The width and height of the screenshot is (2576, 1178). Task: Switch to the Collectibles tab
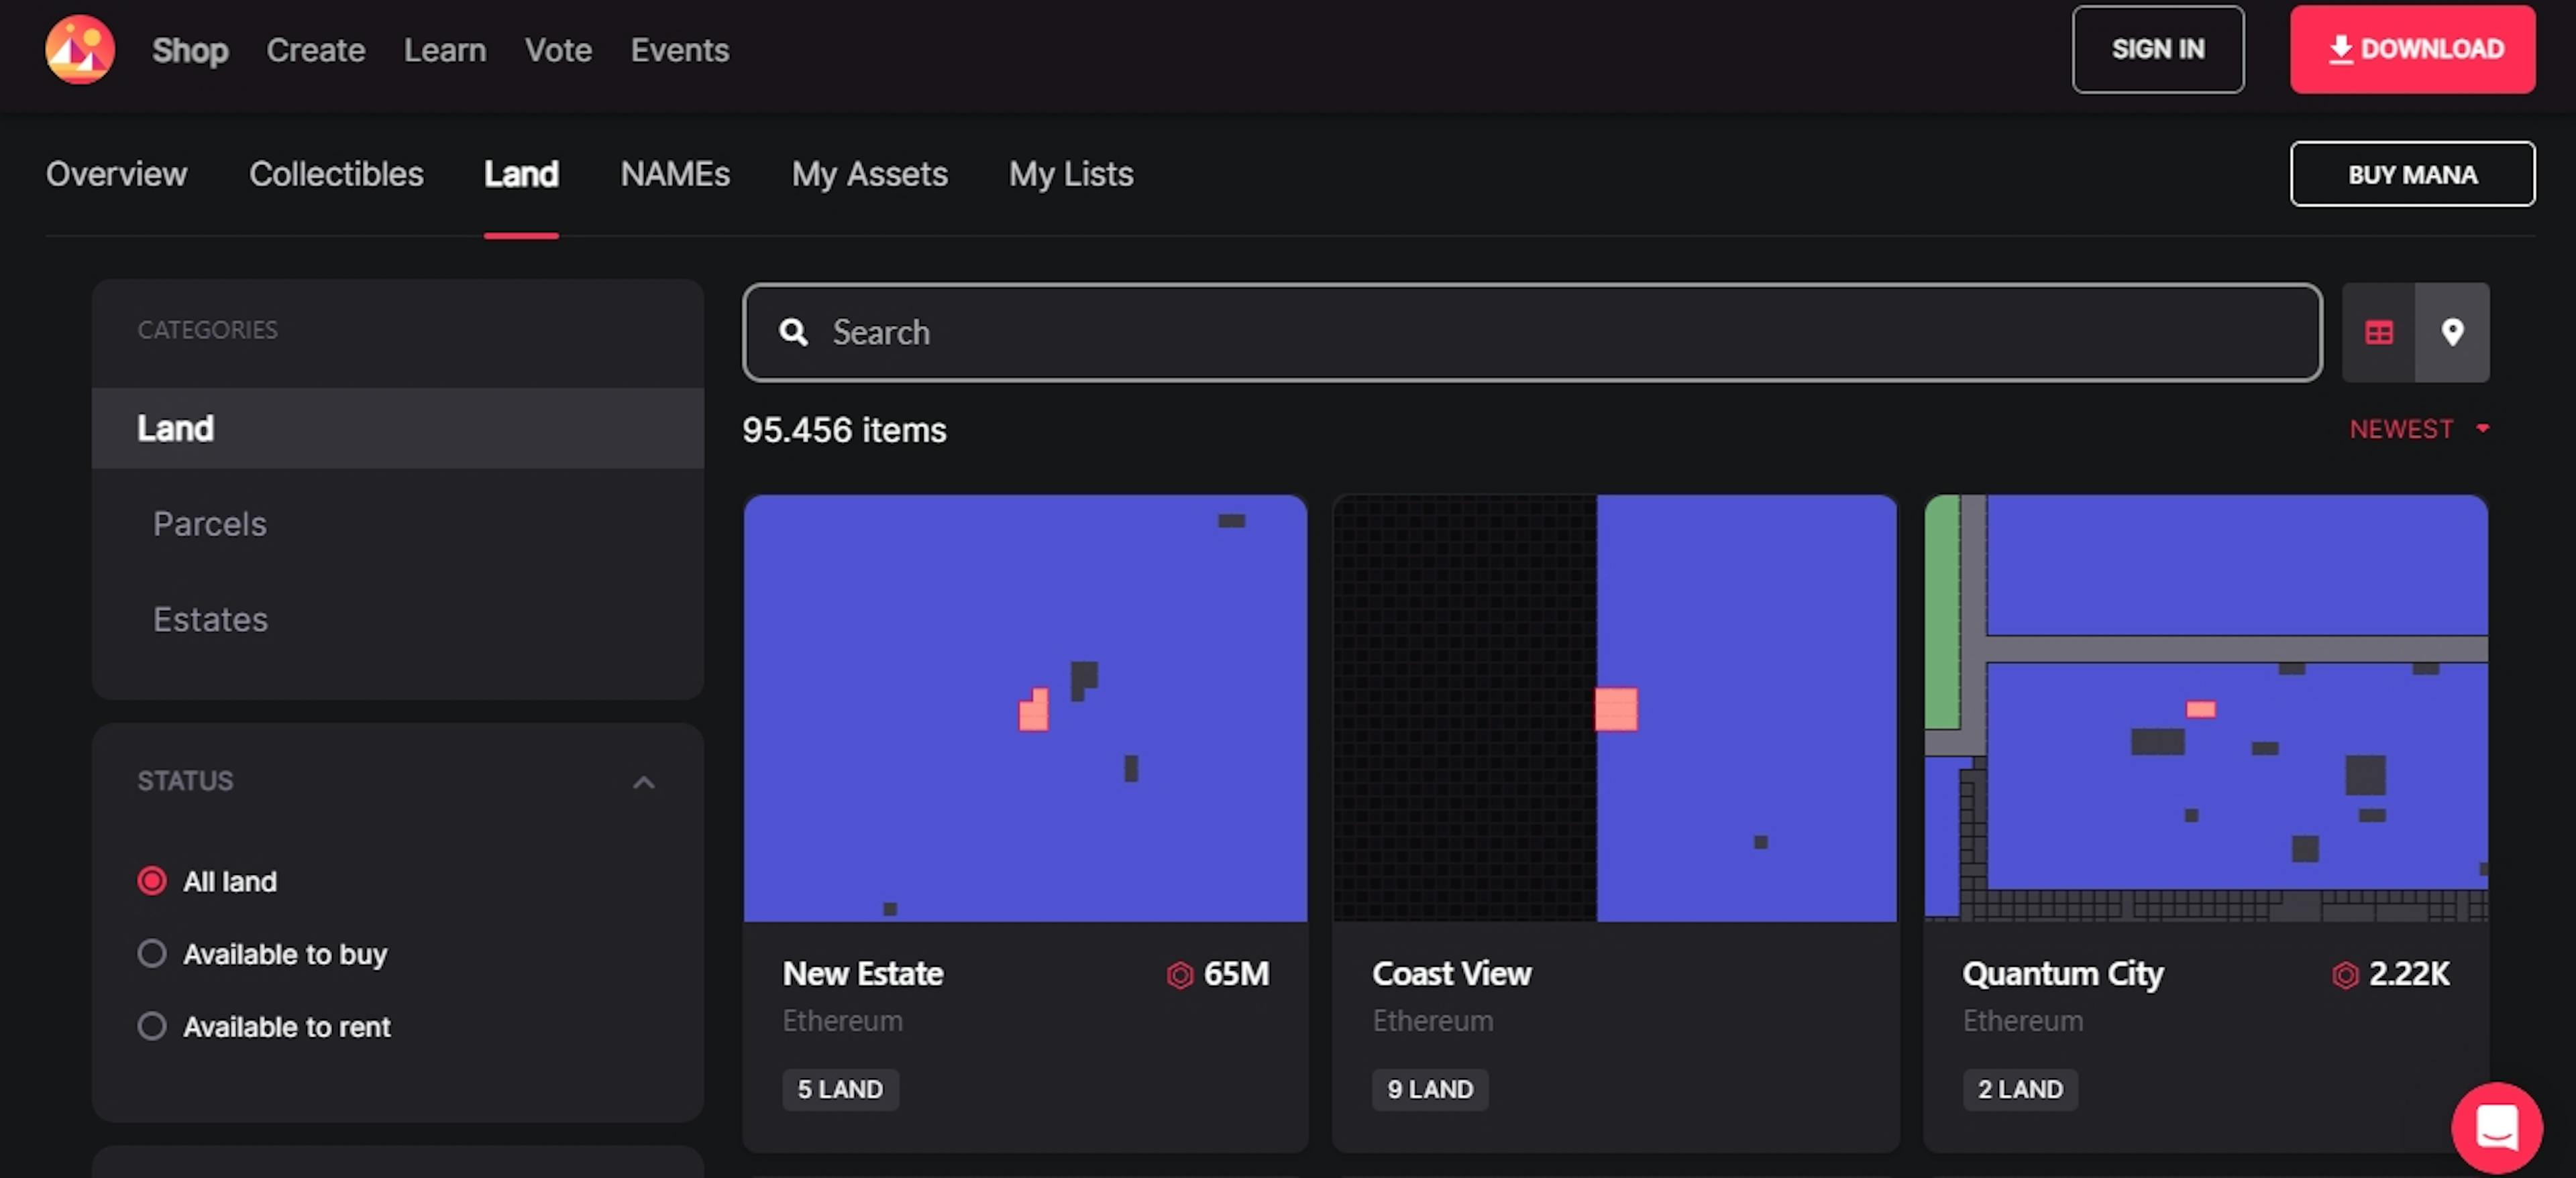(335, 171)
